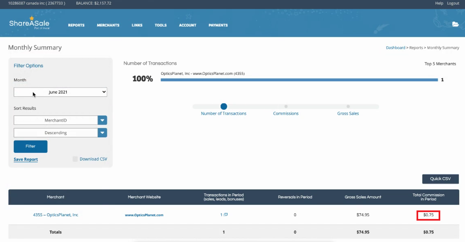Open the ACCOUNT menu
The image size is (465, 242).
[188, 25]
